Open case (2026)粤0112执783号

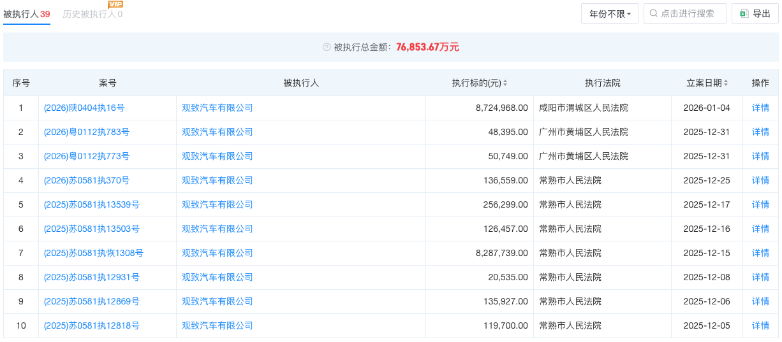[87, 132]
